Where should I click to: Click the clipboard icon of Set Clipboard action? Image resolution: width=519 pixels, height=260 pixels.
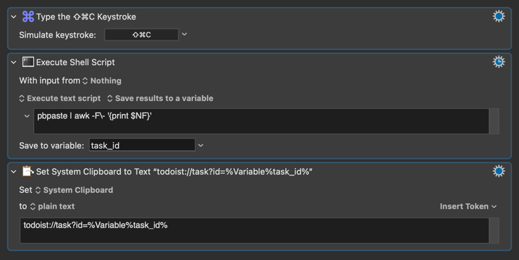pos(28,171)
